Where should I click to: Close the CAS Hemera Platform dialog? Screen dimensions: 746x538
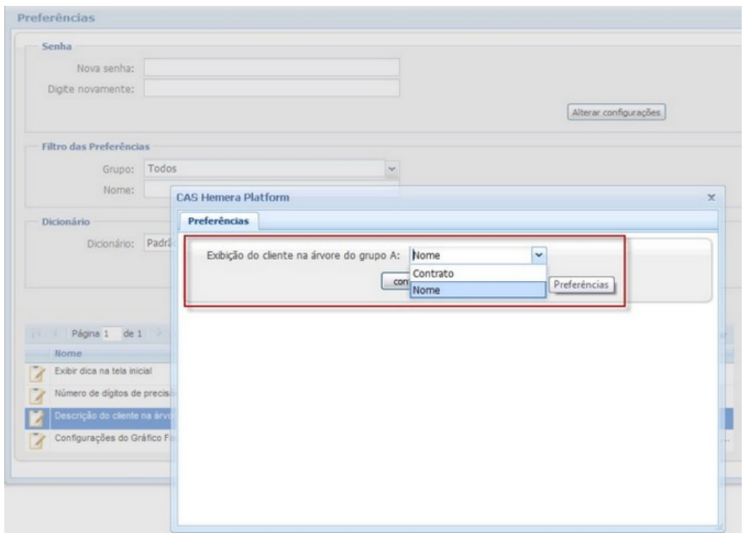click(711, 197)
